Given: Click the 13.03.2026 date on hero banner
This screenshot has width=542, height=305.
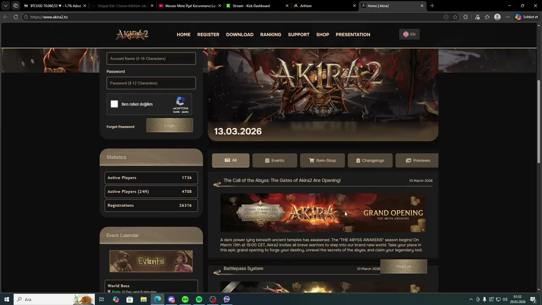Looking at the screenshot, I should pyautogui.click(x=238, y=131).
